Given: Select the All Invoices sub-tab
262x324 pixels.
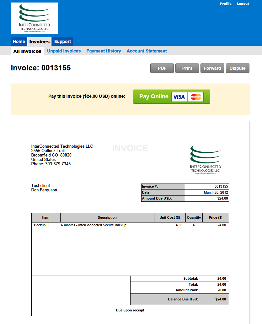Looking at the screenshot, I should click(27, 51).
